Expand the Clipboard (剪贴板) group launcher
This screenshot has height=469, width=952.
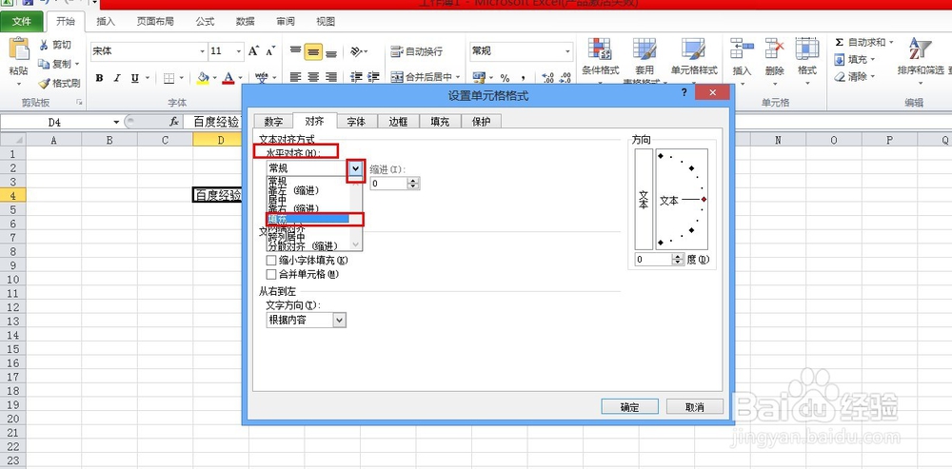[x=79, y=103]
